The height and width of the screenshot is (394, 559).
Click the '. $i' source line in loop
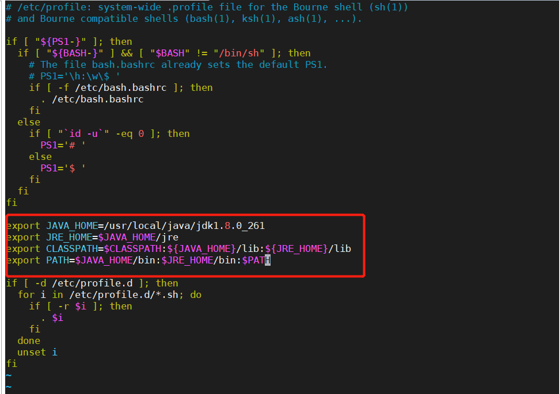tap(52, 318)
